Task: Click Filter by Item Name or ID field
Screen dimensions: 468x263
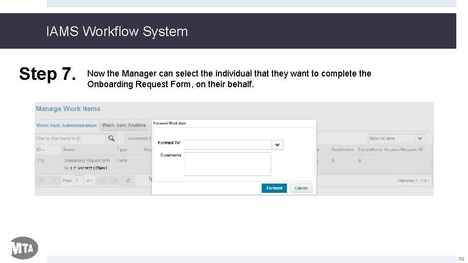Action: [70, 138]
